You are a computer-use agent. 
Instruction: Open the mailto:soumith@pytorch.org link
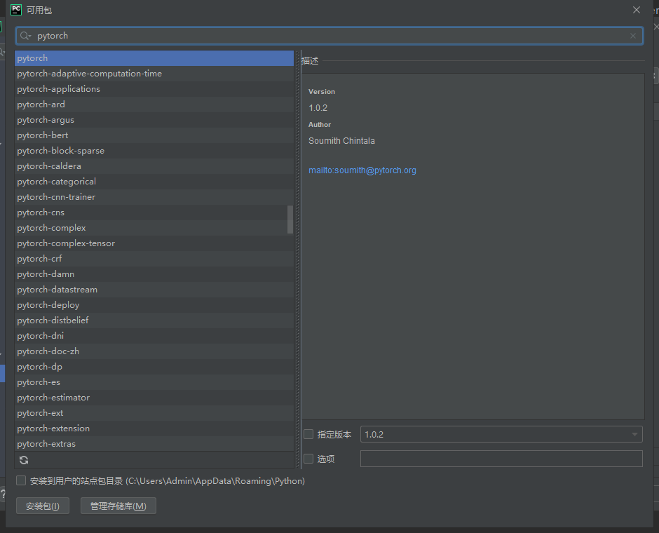pyautogui.click(x=362, y=170)
